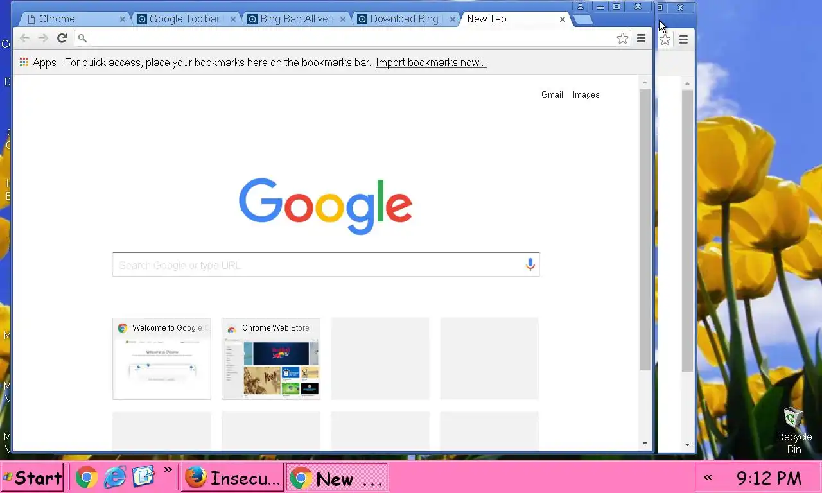The image size is (822, 493).
Task: Click Import bookmarks now link
Action: [x=431, y=62]
